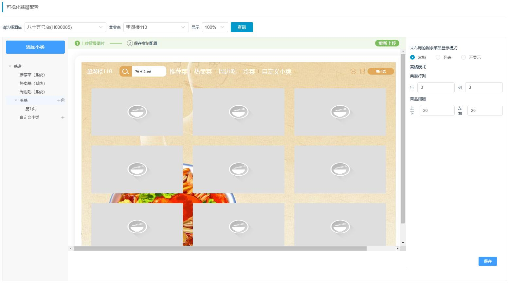
Task: Select the middle bowl placeholder in row one
Action: [239, 112]
